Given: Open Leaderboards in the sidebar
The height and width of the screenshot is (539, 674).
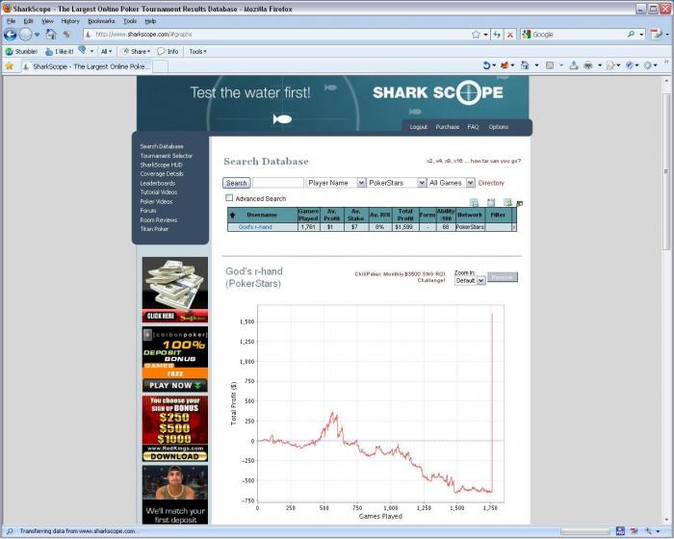Looking at the screenshot, I should 157,183.
